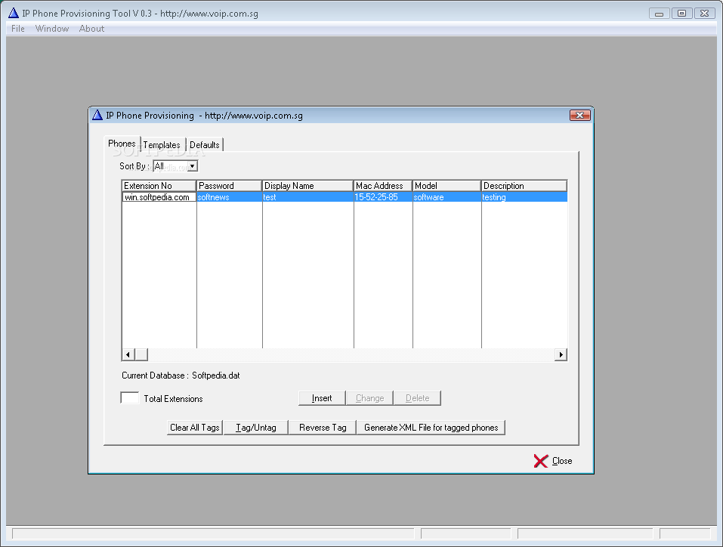Click the 'test' display name cell
The image size is (723, 547).
[307, 197]
